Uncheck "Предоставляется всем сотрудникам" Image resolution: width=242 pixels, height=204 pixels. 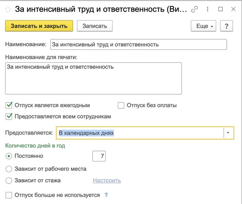(x=9, y=116)
